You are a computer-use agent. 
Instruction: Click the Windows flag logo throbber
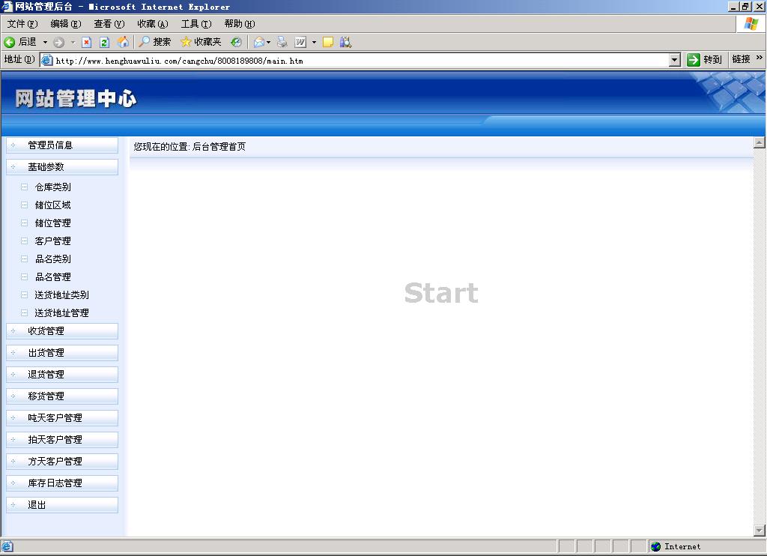[x=751, y=23]
